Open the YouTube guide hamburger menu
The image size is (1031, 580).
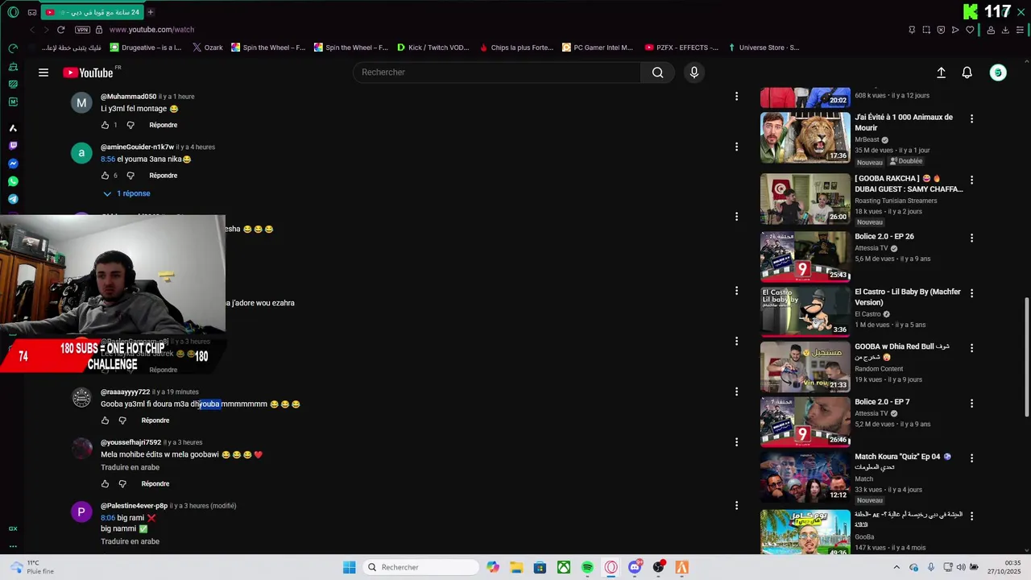pyautogui.click(x=43, y=72)
